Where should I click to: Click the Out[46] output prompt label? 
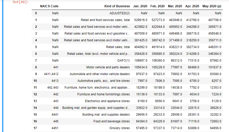(21, 2)
